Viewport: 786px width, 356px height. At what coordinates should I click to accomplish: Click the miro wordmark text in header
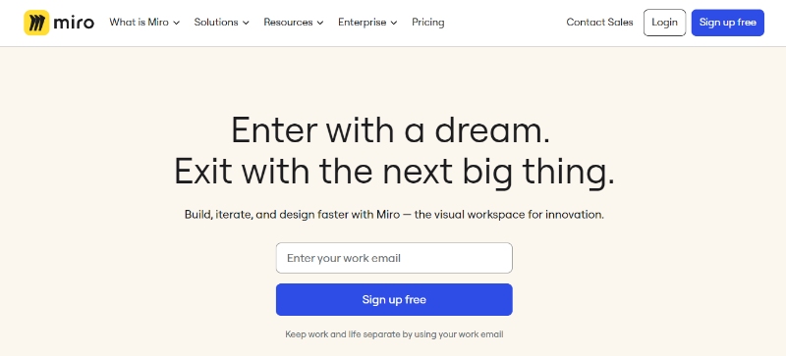74,23
